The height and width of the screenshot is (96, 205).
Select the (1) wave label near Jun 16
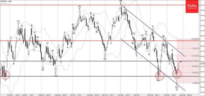(18, 21)
